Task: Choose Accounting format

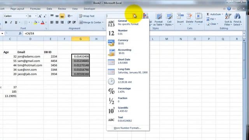Action: pos(128,51)
